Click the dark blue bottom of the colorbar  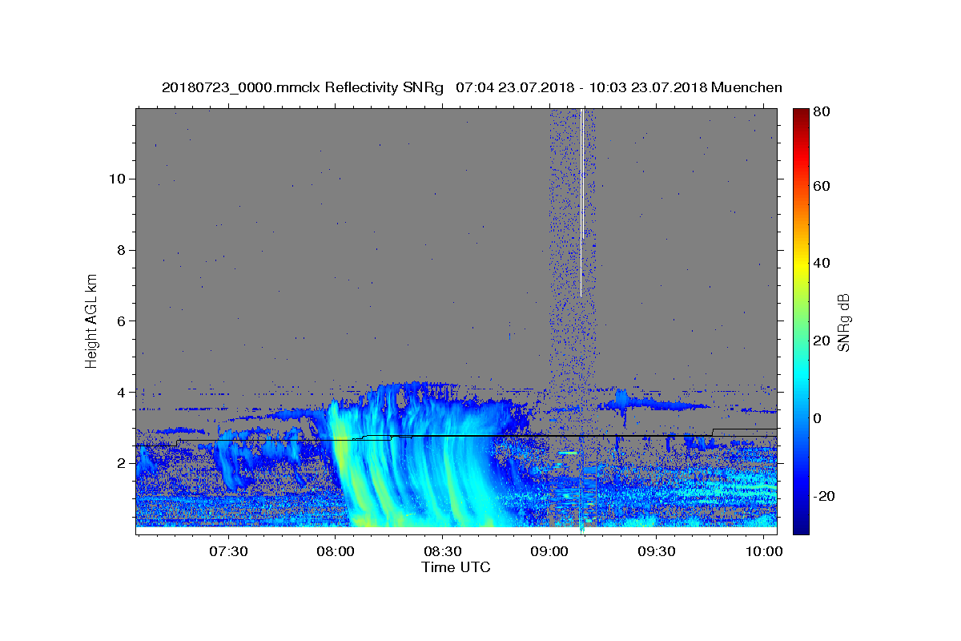point(800,526)
